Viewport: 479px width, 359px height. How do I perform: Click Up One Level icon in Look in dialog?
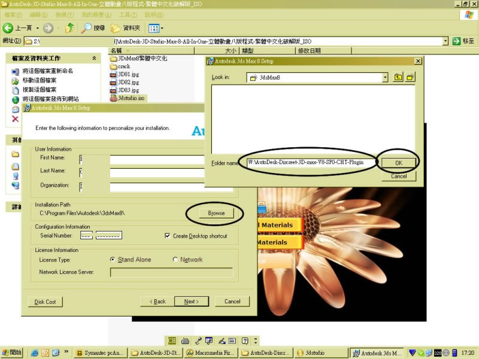(398, 77)
